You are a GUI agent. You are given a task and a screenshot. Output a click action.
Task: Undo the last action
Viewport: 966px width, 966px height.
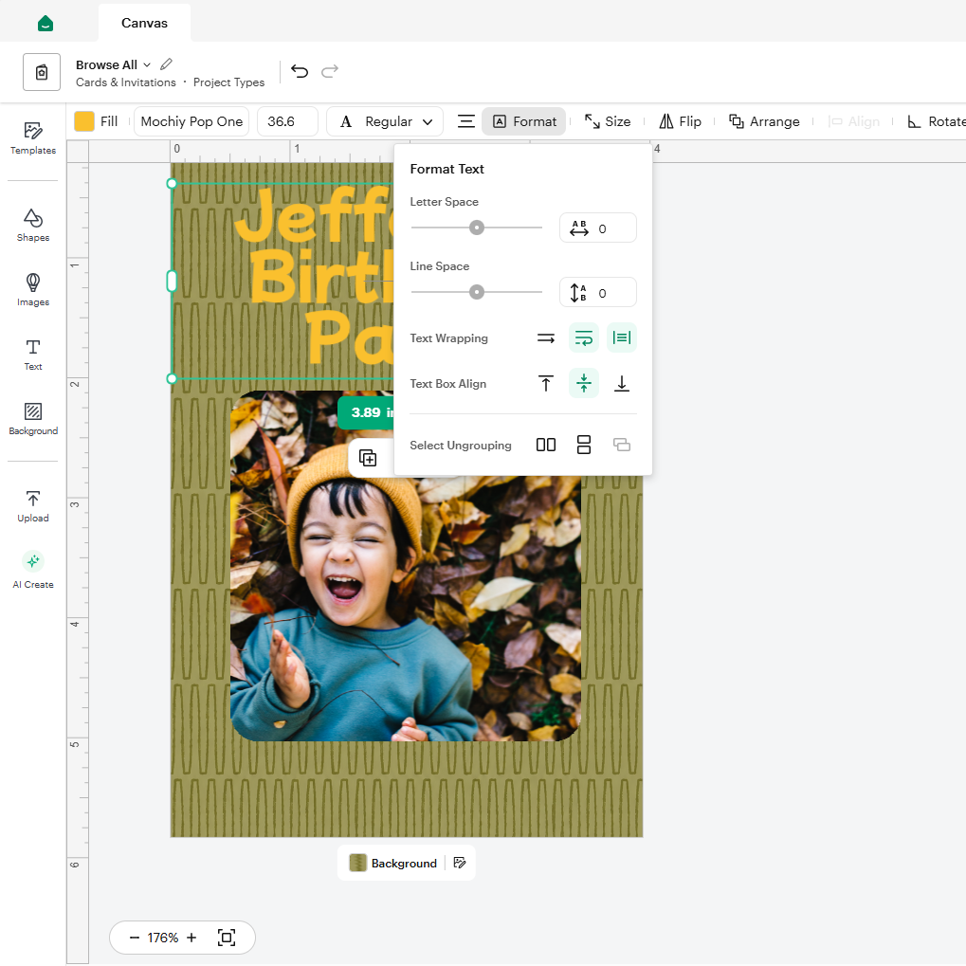[300, 71]
